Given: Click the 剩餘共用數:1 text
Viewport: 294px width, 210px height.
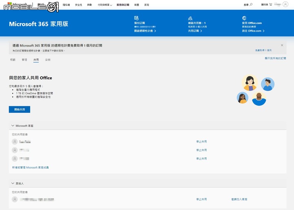Looking at the screenshot, I should [x=197, y=23].
